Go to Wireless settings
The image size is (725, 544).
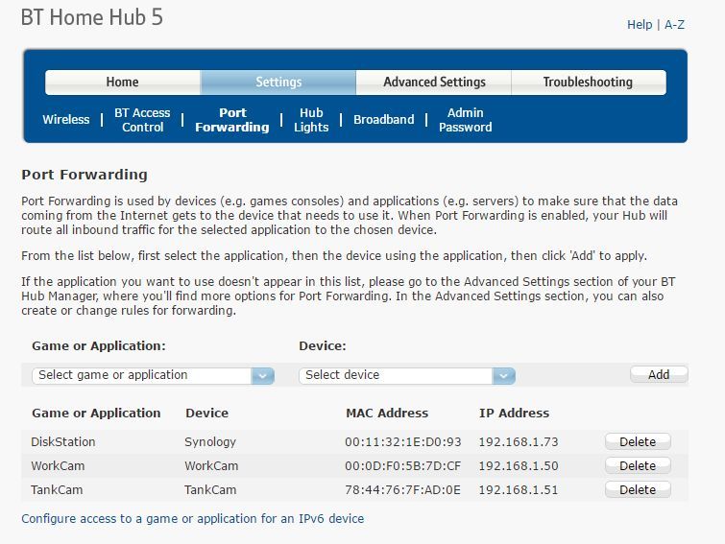point(65,120)
